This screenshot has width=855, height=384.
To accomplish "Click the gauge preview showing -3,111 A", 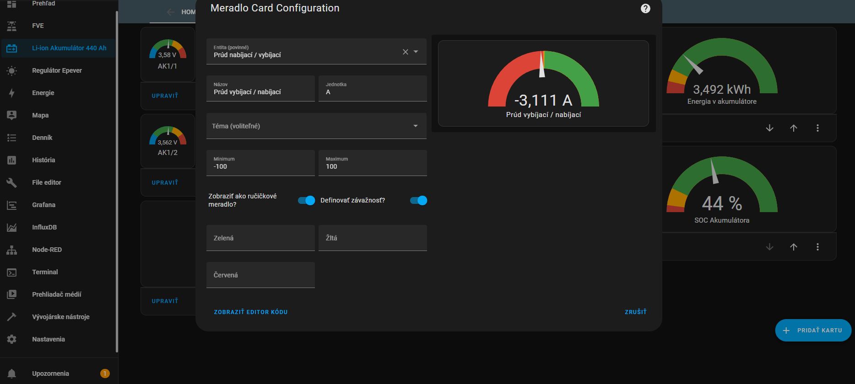I will [543, 83].
